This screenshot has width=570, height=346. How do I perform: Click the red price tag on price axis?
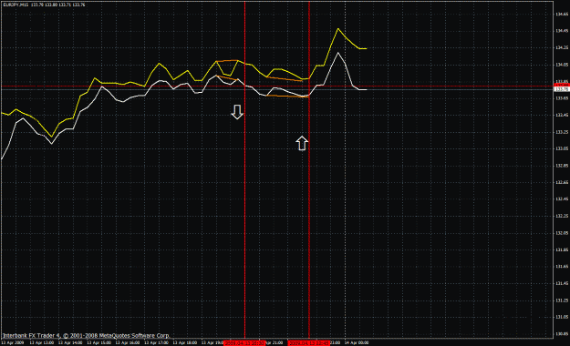561,86
